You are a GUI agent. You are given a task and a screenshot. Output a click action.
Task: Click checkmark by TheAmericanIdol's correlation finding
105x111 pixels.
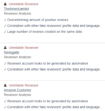(x=5, y=26)
